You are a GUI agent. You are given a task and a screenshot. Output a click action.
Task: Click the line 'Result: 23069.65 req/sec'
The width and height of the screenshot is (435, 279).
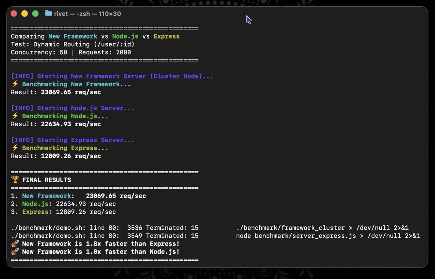(x=56, y=92)
